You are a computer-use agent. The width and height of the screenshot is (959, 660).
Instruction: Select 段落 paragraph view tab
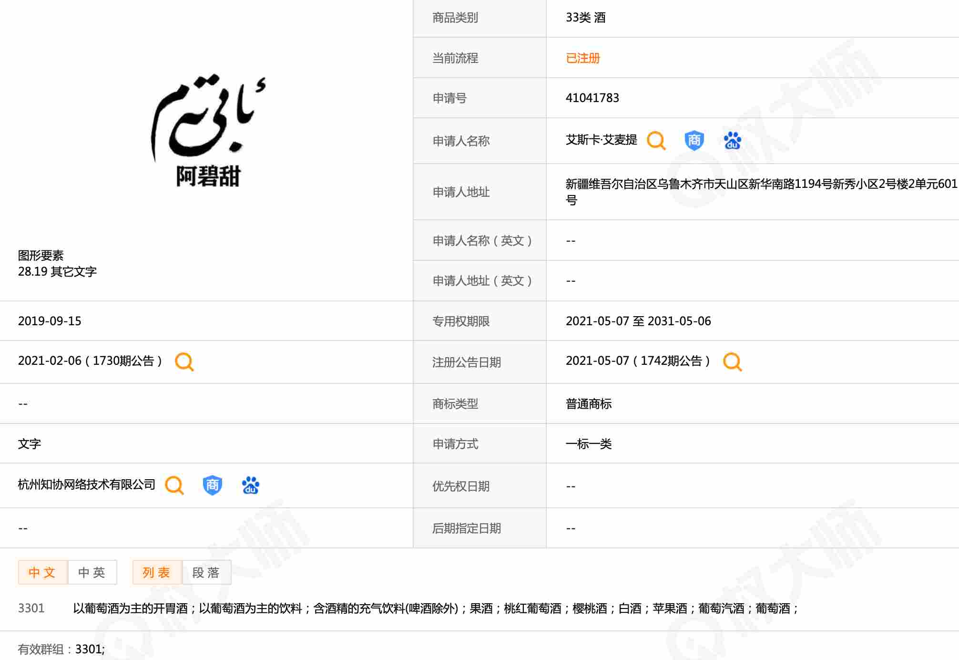point(206,572)
